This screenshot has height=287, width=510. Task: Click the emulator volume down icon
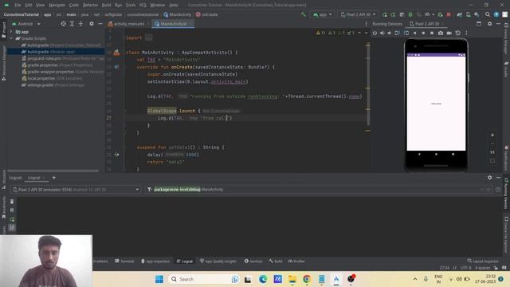(390, 33)
